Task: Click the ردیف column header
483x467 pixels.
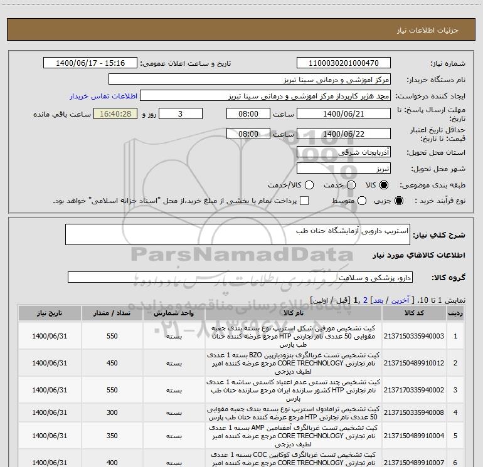Action: pos(455,313)
